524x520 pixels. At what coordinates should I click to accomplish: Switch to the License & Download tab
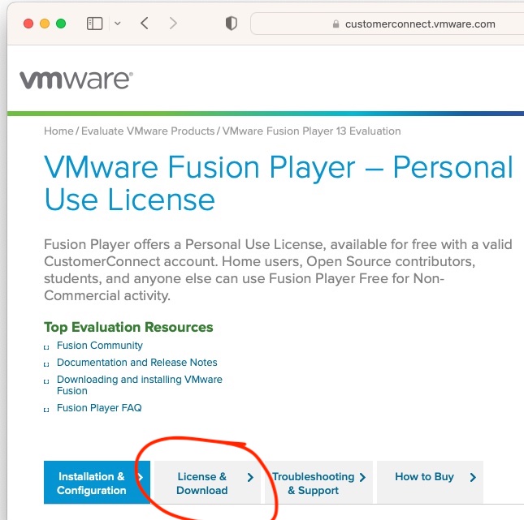(202, 483)
